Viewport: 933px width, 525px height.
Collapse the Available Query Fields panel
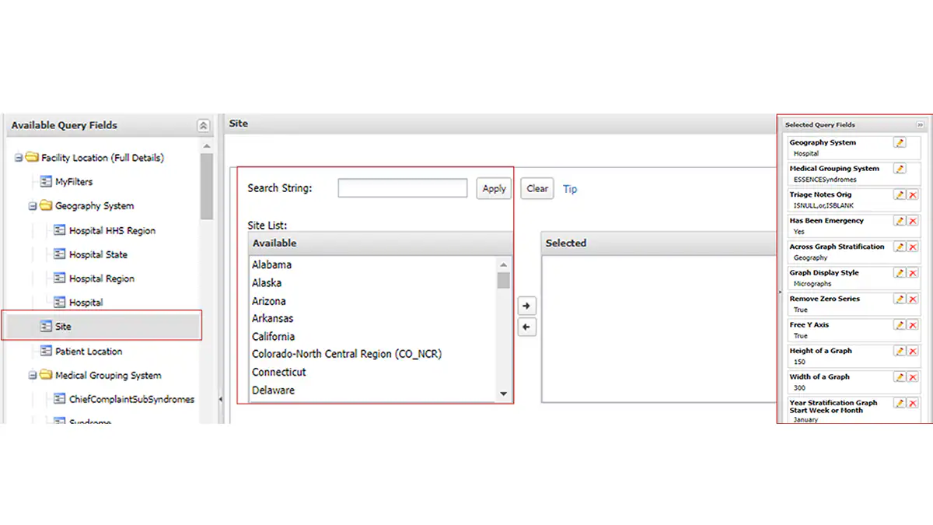(x=203, y=125)
